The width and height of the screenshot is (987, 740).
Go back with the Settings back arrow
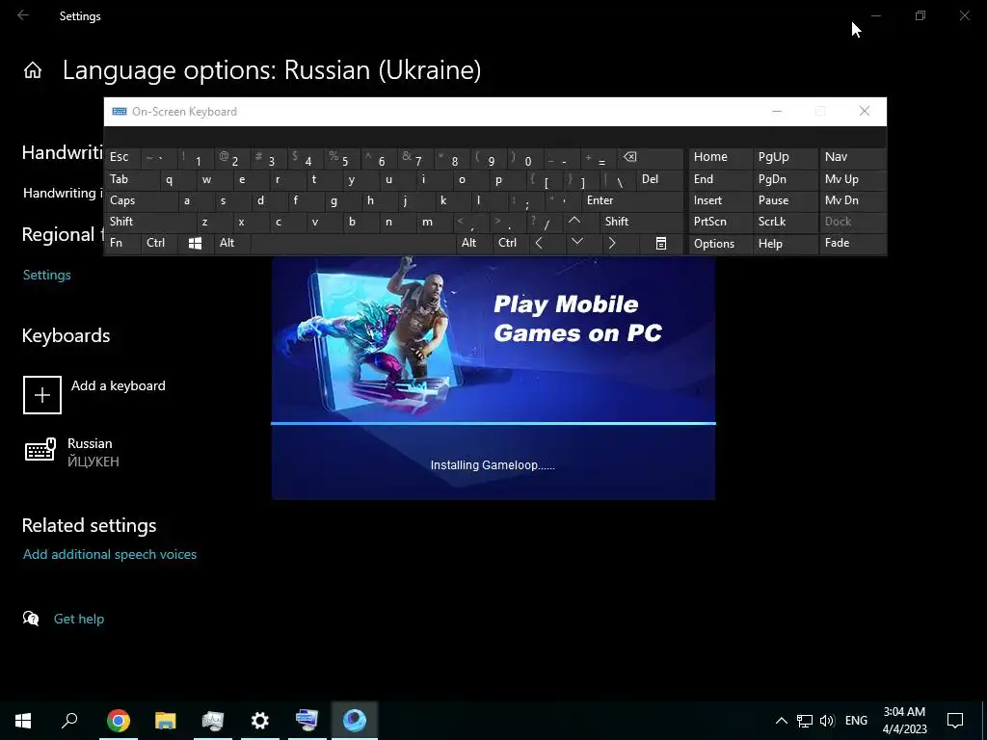click(x=23, y=15)
